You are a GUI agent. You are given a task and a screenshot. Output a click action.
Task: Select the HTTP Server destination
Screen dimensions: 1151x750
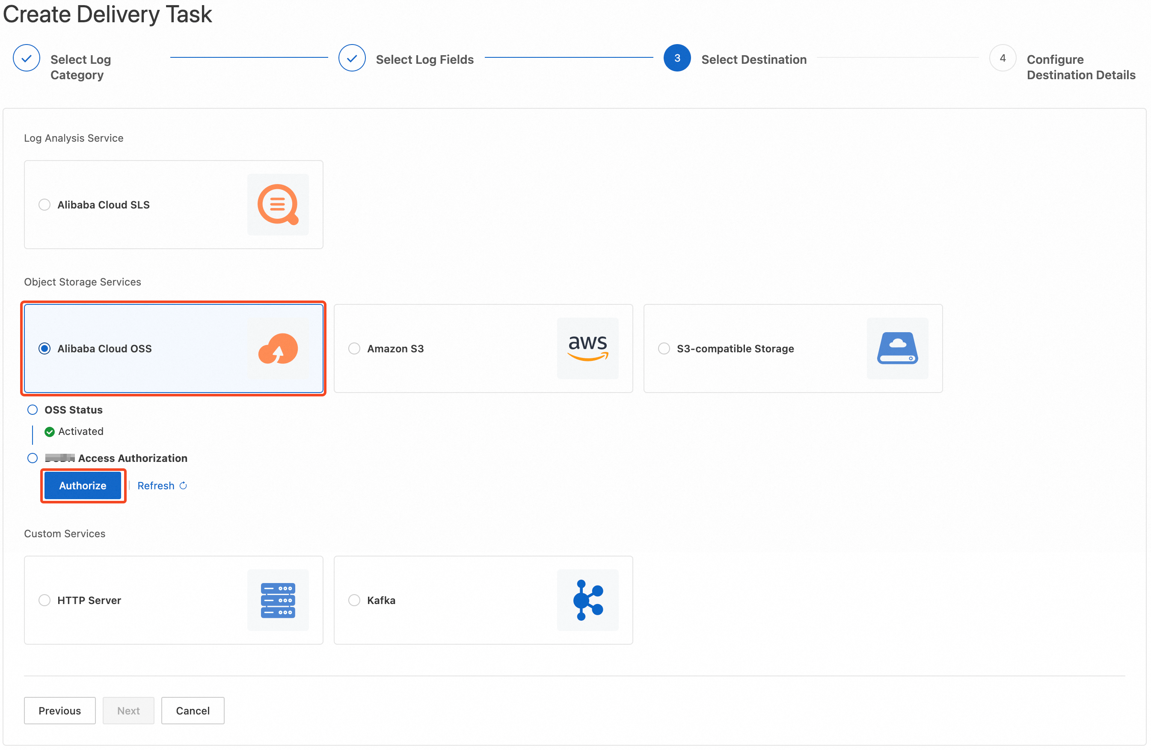44,600
